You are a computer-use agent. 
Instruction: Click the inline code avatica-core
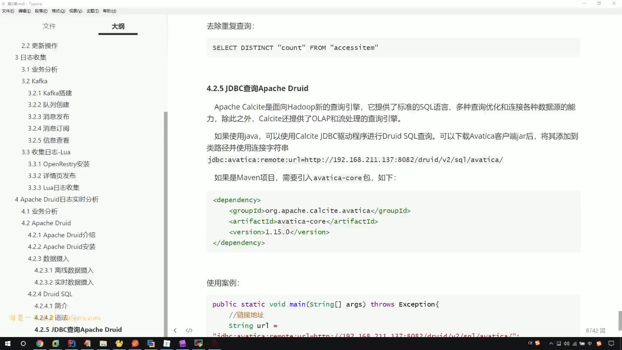[337, 178]
